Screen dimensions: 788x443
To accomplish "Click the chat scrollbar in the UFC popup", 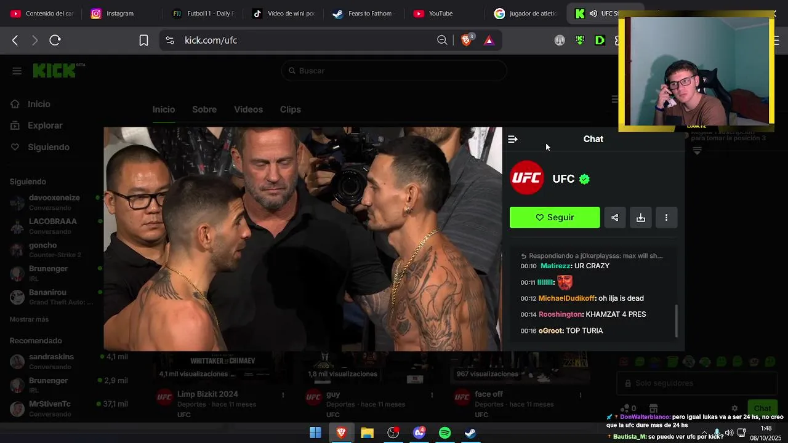I will (x=676, y=321).
